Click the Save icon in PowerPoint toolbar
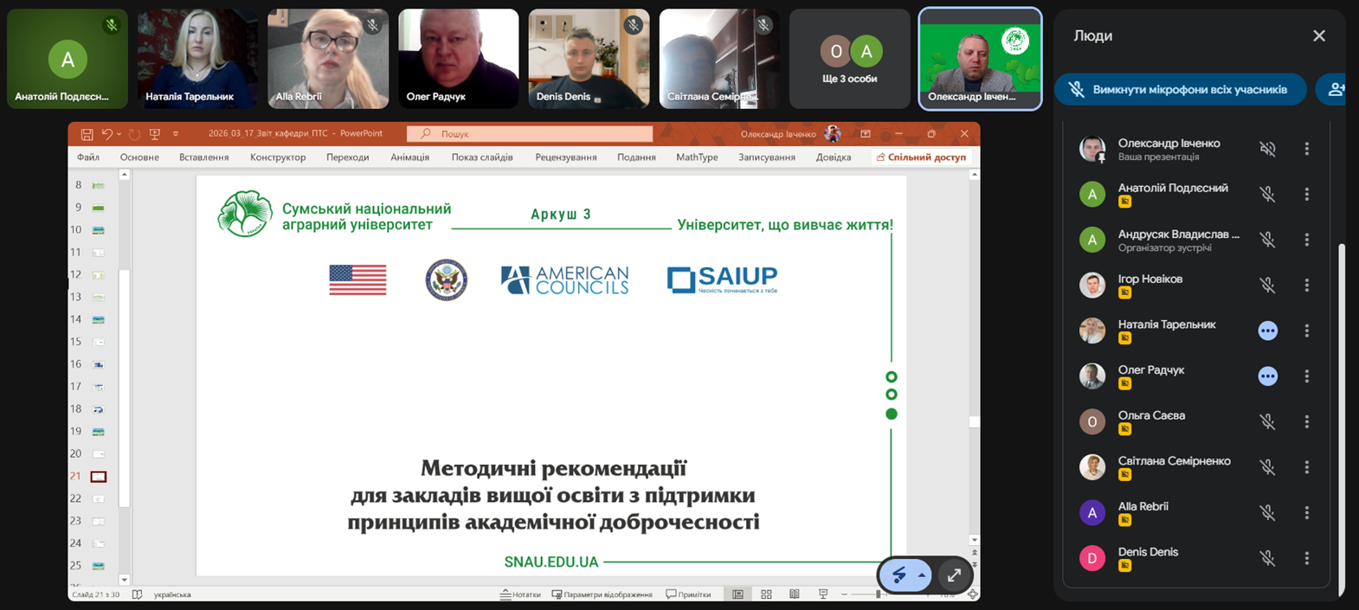 coord(87,134)
